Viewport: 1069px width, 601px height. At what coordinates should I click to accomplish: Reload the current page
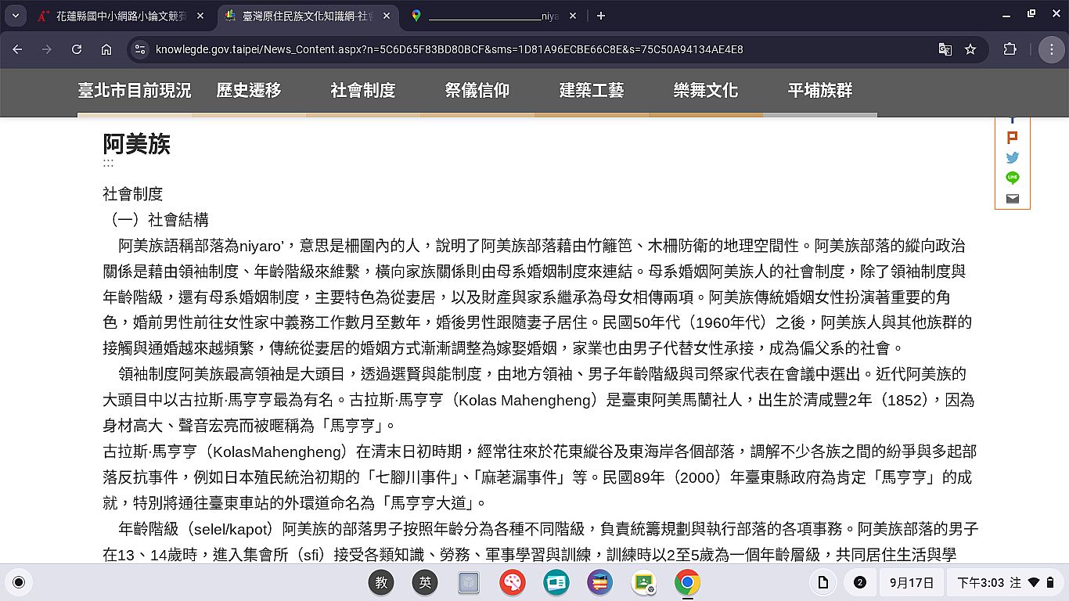tap(77, 49)
